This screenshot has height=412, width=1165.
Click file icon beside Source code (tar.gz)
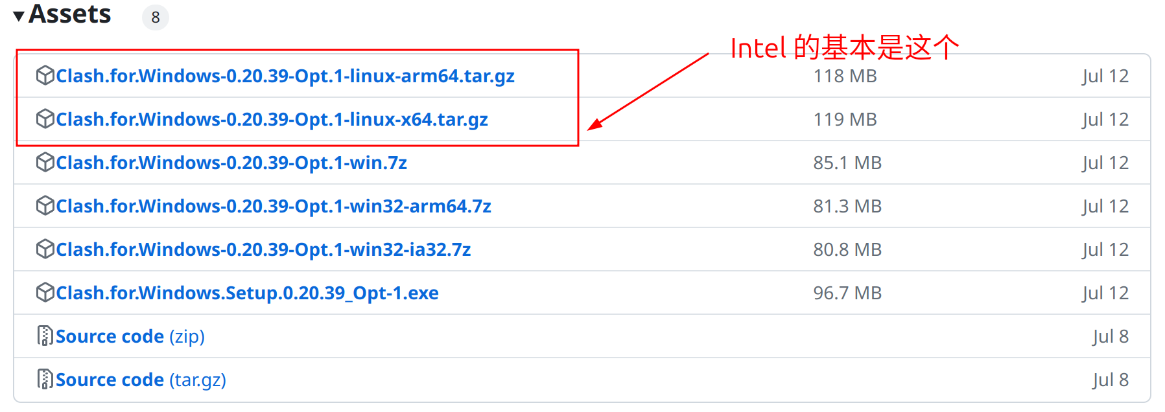click(45, 380)
